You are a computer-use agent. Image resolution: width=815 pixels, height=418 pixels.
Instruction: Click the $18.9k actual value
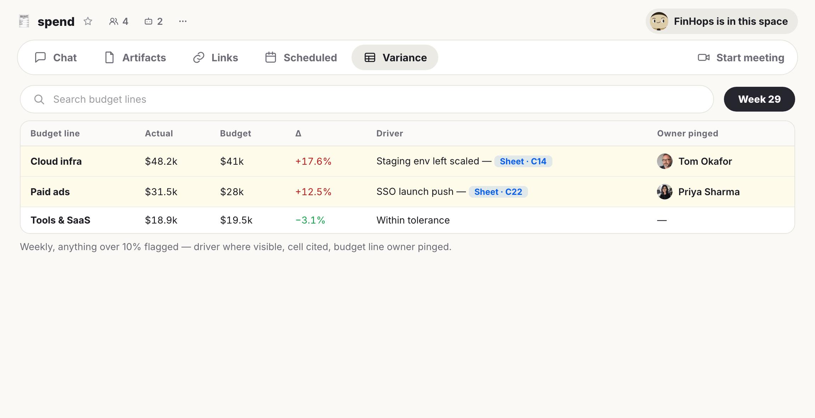coord(161,220)
